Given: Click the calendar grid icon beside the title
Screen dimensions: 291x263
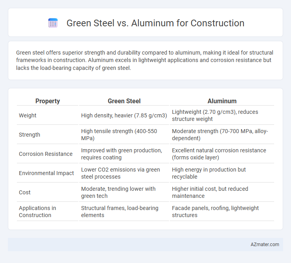Looking at the screenshot, I should (x=53, y=23).
